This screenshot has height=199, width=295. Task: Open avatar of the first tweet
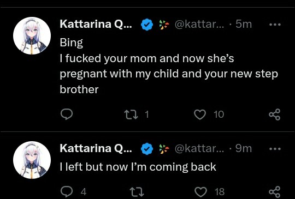32,35
